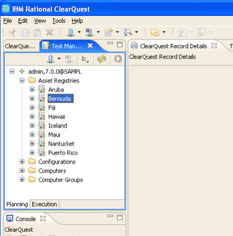Click the New Record icon in toolbar
The width and height of the screenshot is (233, 236).
click(x=109, y=32)
